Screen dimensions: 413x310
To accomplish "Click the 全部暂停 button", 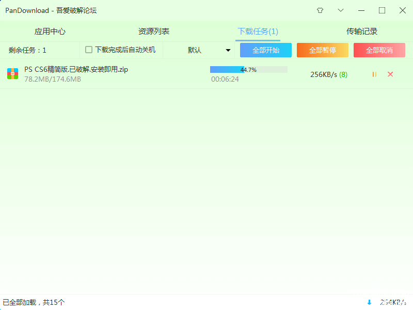I will click(x=322, y=50).
